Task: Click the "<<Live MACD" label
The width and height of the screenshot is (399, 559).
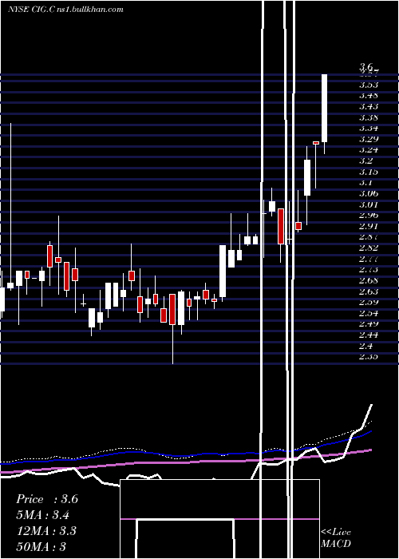Action: (336, 537)
